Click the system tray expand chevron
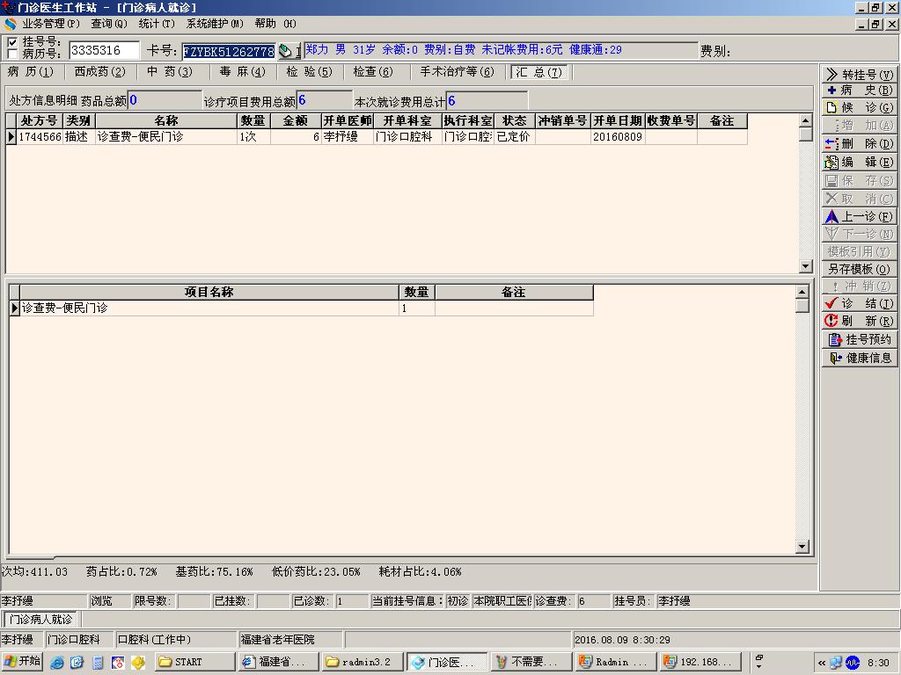 pyautogui.click(x=822, y=663)
